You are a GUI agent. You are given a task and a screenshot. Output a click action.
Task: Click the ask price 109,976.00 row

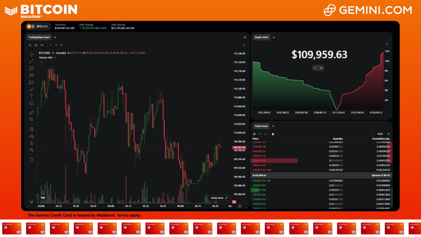pos(321,161)
